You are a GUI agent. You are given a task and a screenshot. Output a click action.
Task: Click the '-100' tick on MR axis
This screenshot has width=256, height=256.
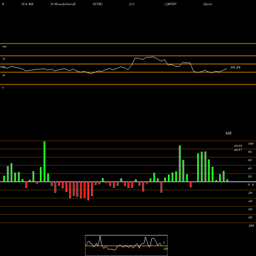(x=251, y=226)
